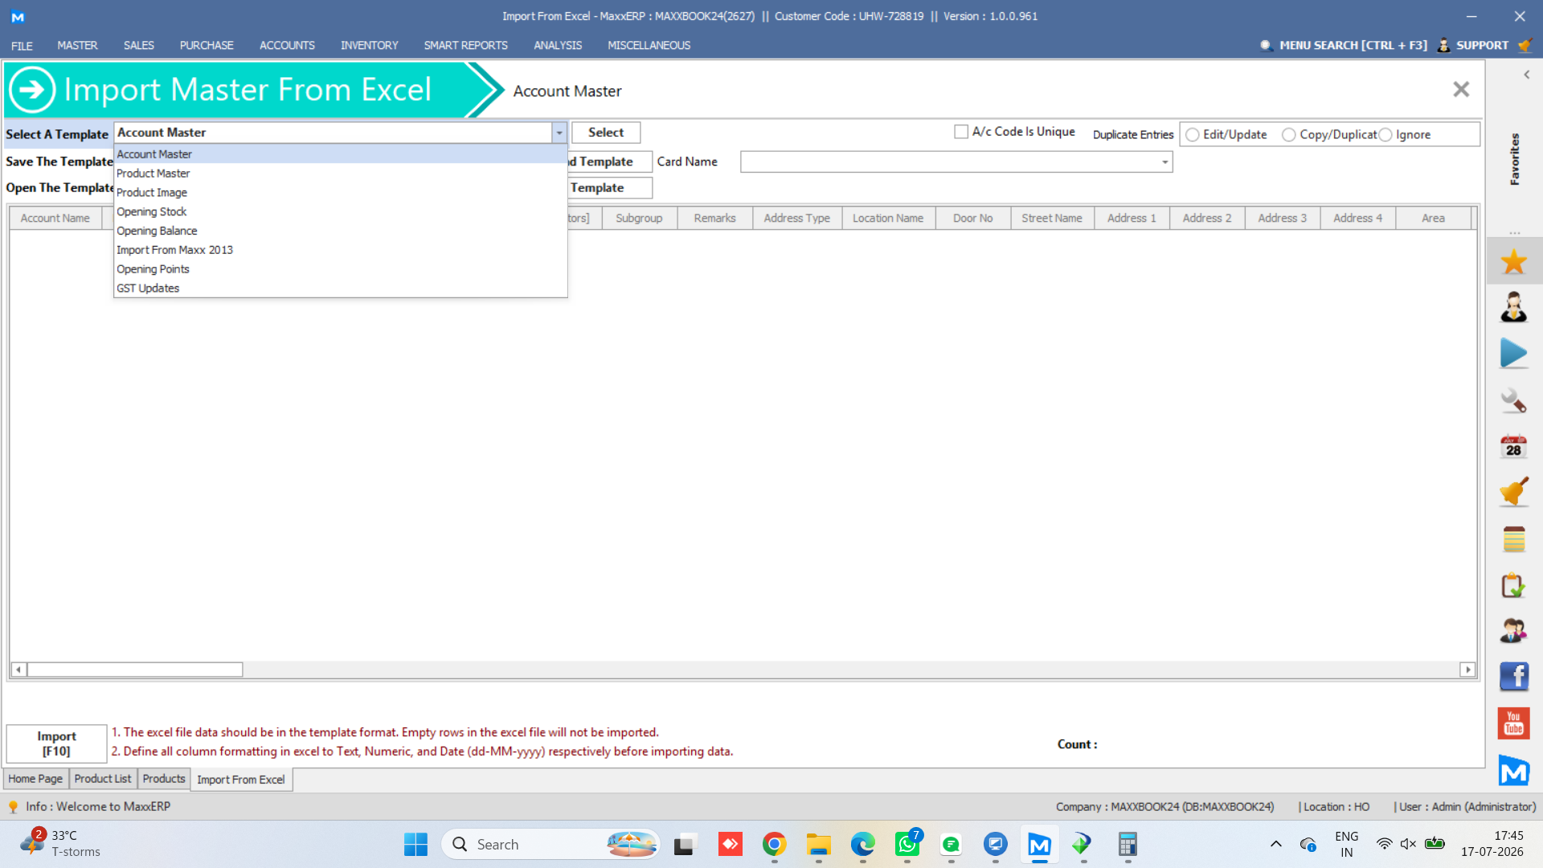Open the ANALYSIS menu
Viewport: 1543px width, 868px height.
[x=558, y=45]
